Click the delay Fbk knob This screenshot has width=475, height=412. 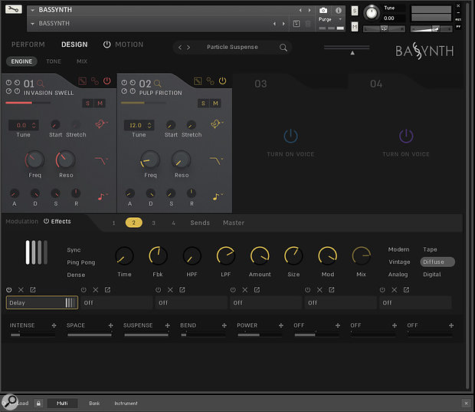[158, 255]
